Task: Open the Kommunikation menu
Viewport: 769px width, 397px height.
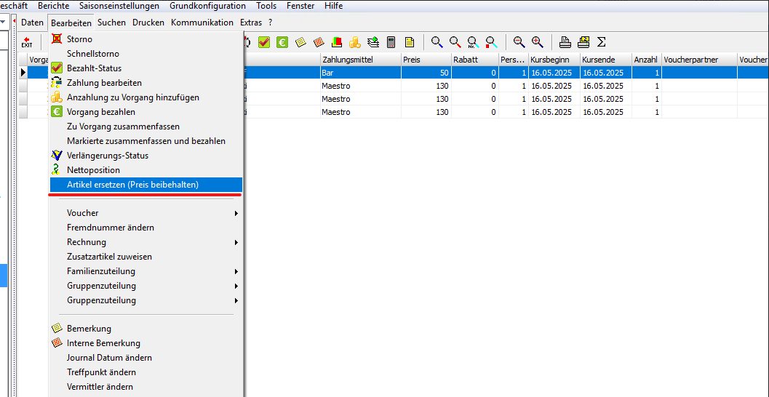Action: click(202, 23)
